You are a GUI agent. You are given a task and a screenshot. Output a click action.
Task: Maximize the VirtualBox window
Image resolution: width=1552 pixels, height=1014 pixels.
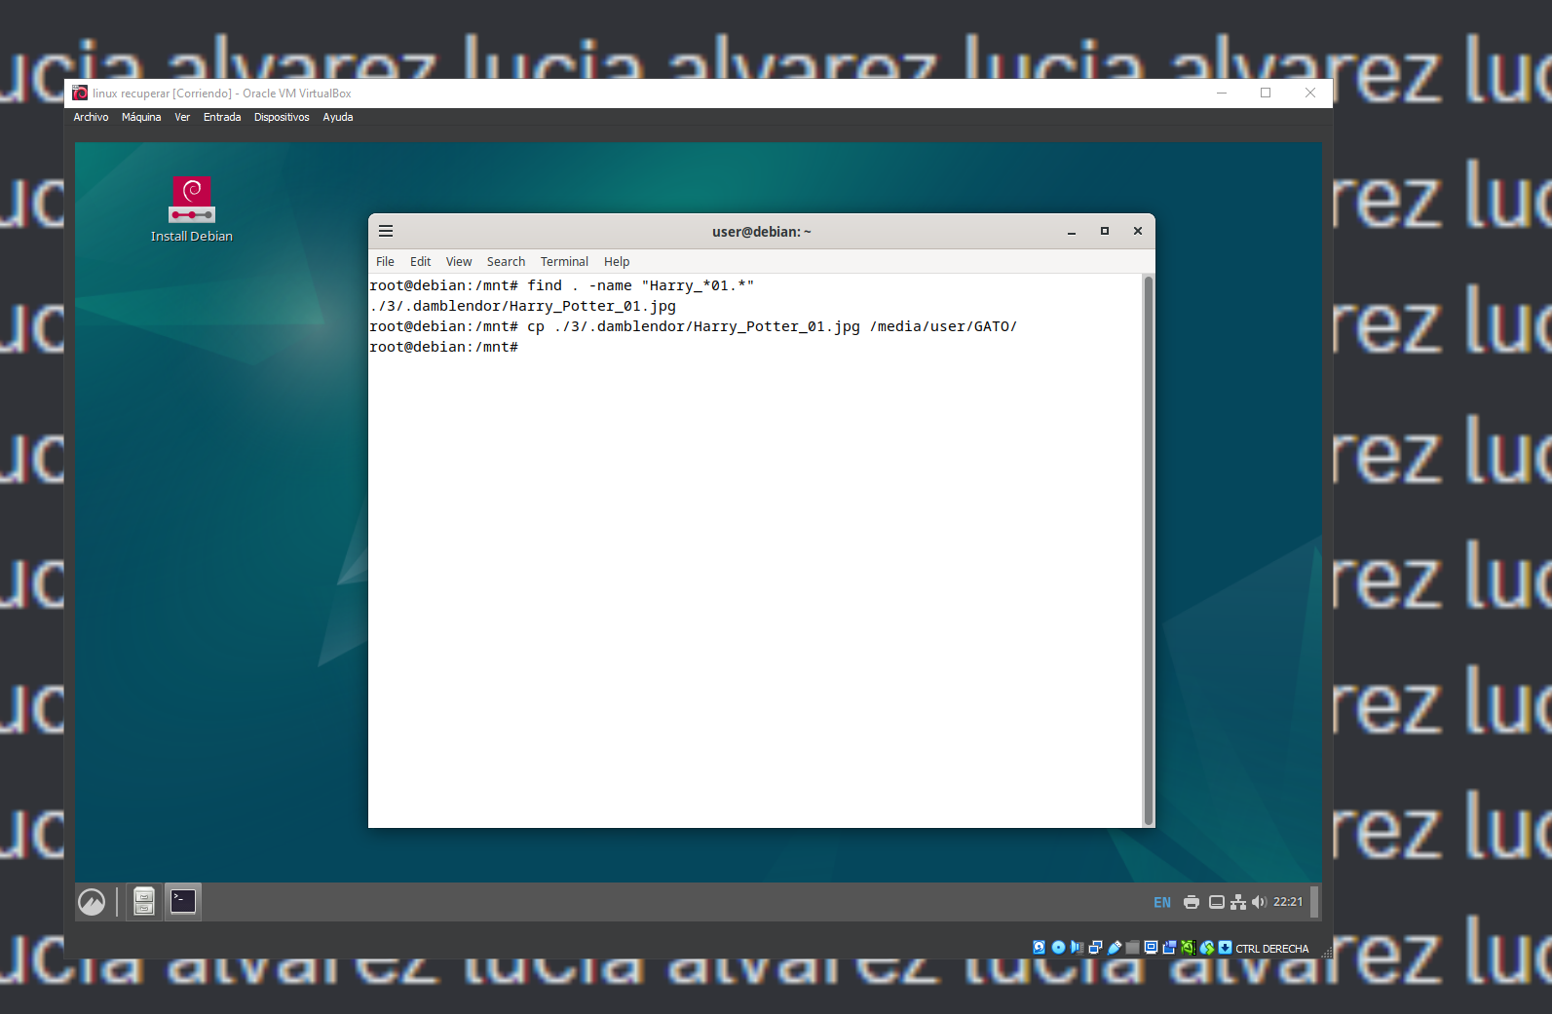coord(1266,94)
